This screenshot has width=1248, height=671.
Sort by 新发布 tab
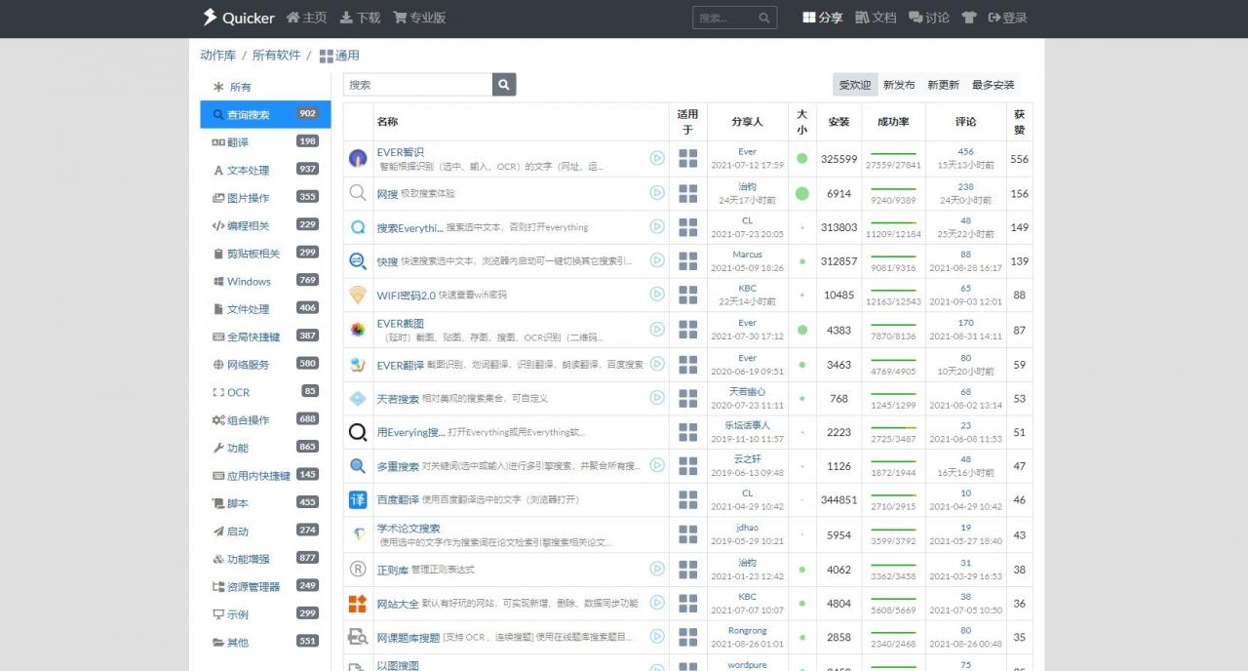[899, 85]
